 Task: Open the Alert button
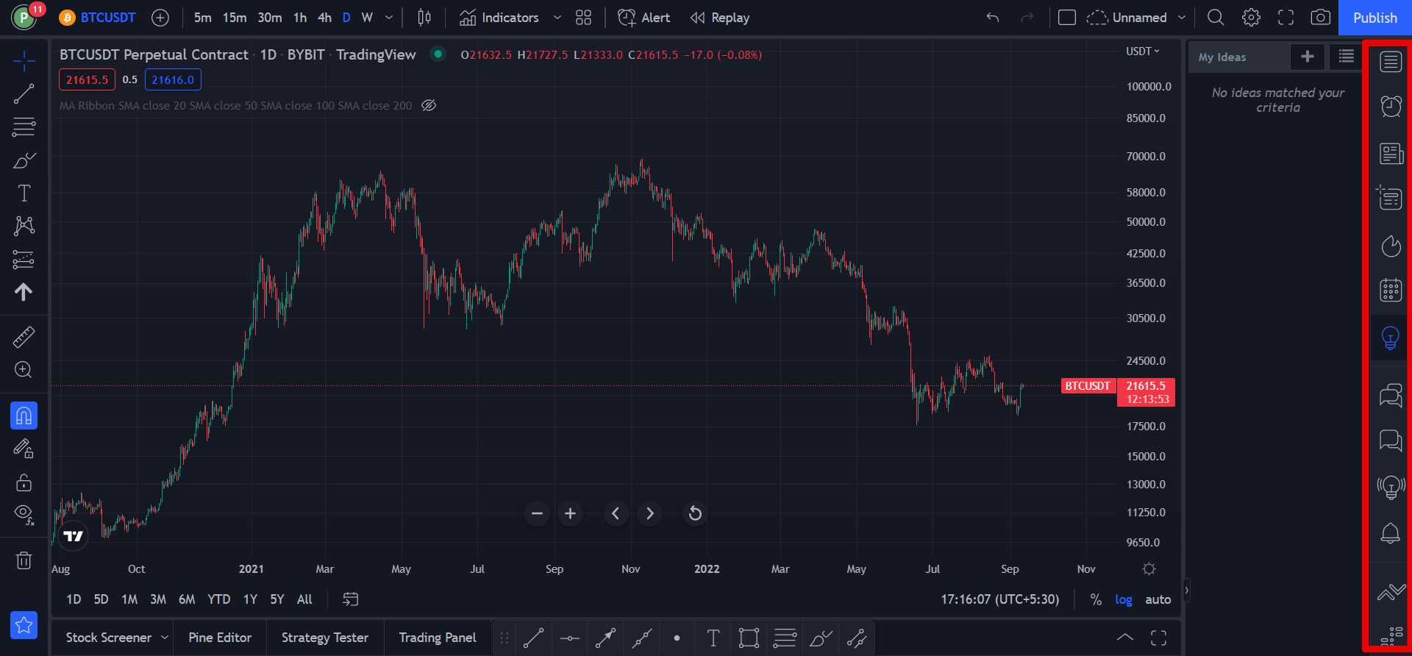643,18
